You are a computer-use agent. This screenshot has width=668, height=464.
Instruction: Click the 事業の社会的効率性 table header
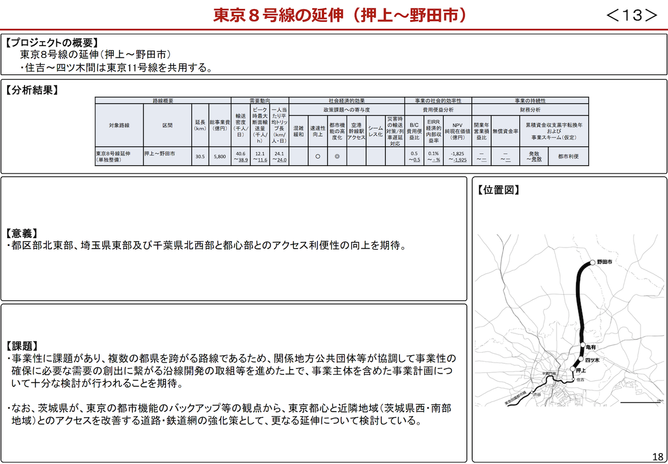[x=438, y=101]
